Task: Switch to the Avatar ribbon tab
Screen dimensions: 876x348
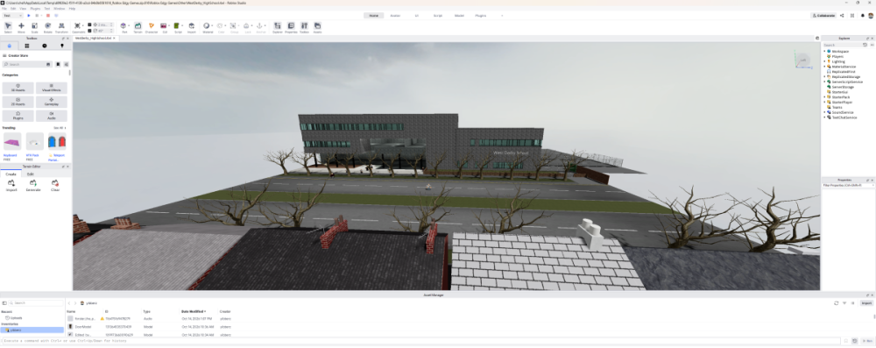Action: [x=395, y=16]
